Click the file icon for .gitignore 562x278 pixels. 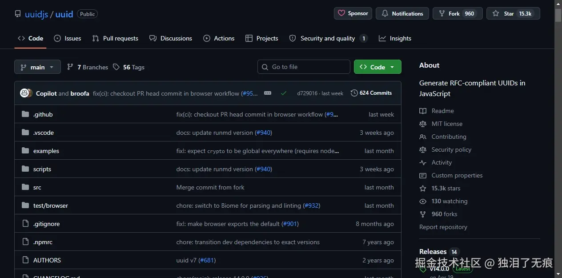[x=25, y=224]
